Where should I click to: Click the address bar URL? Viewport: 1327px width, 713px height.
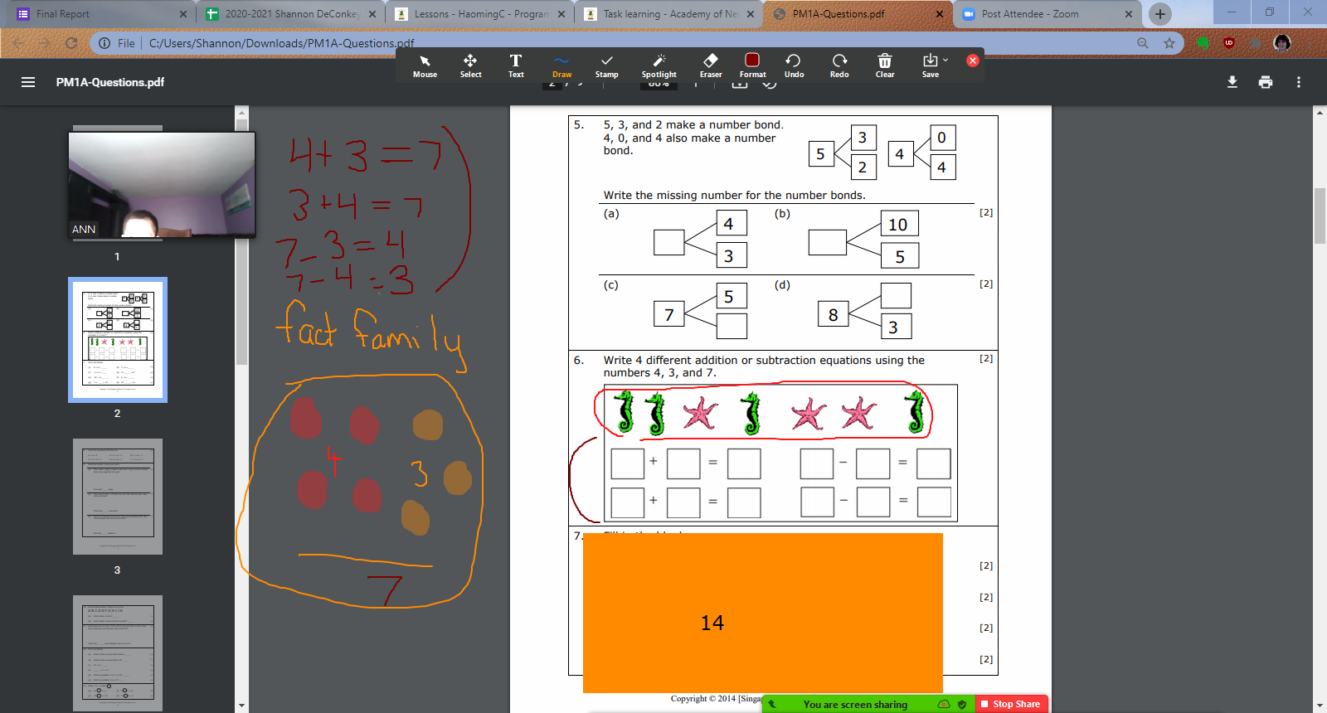(281, 43)
